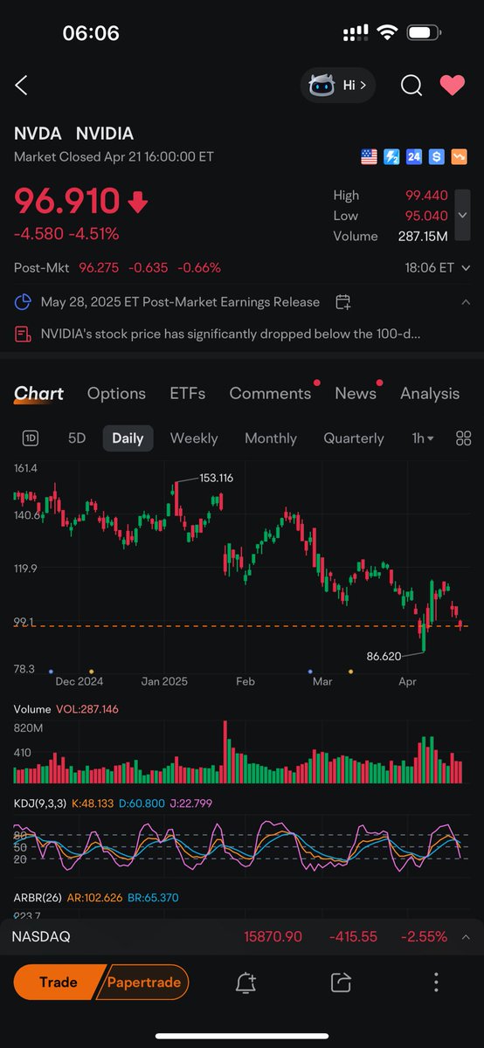484x1048 pixels.
Task: Tap the dollar sign badge icon
Action: point(436,157)
